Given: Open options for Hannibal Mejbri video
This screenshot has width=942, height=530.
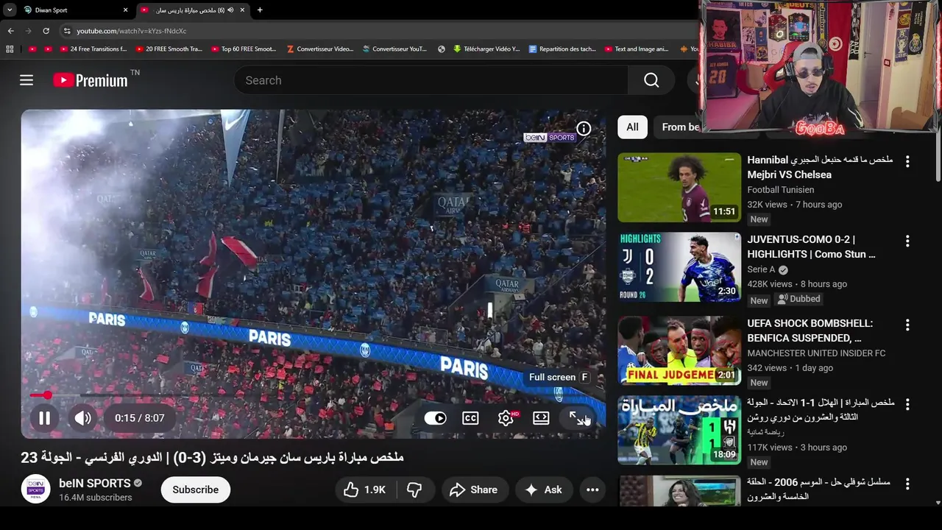Looking at the screenshot, I should pyautogui.click(x=907, y=161).
